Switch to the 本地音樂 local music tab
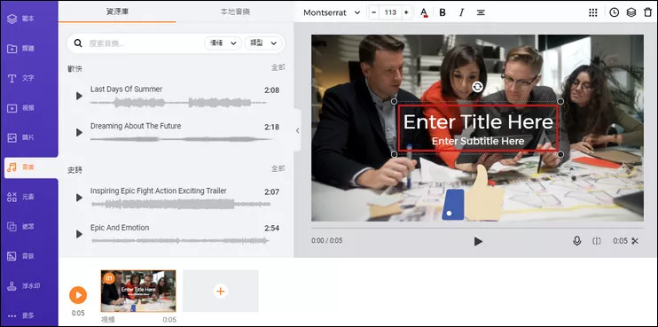Viewport: 658px width, 327px height. pyautogui.click(x=235, y=12)
